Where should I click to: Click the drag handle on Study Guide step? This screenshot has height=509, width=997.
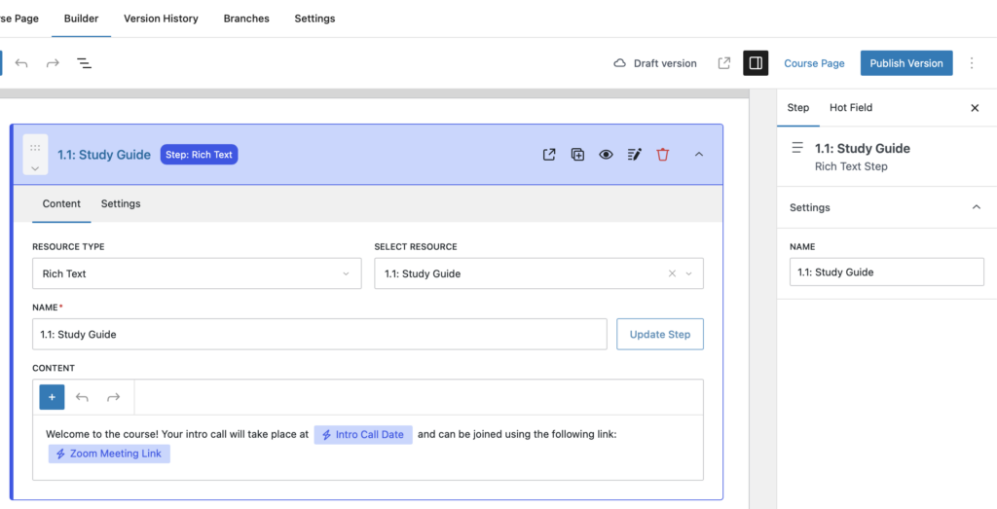tap(35, 147)
